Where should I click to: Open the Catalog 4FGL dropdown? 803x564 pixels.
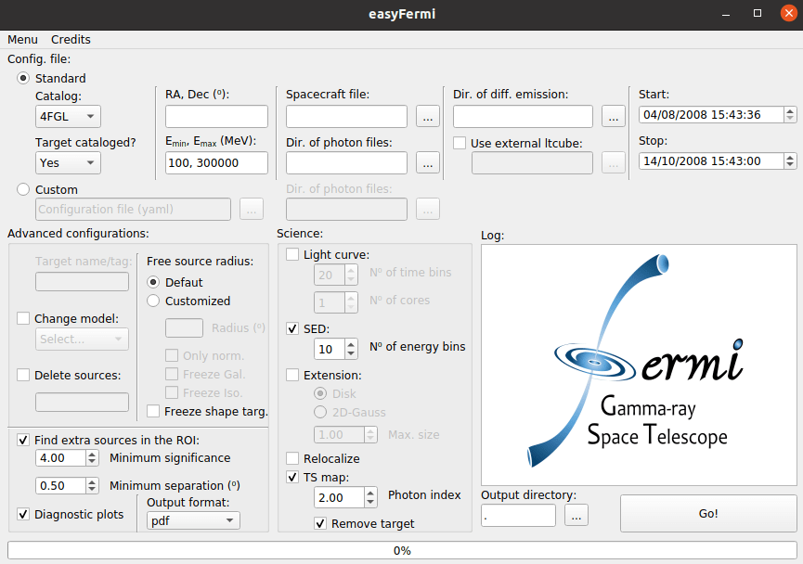tap(68, 117)
